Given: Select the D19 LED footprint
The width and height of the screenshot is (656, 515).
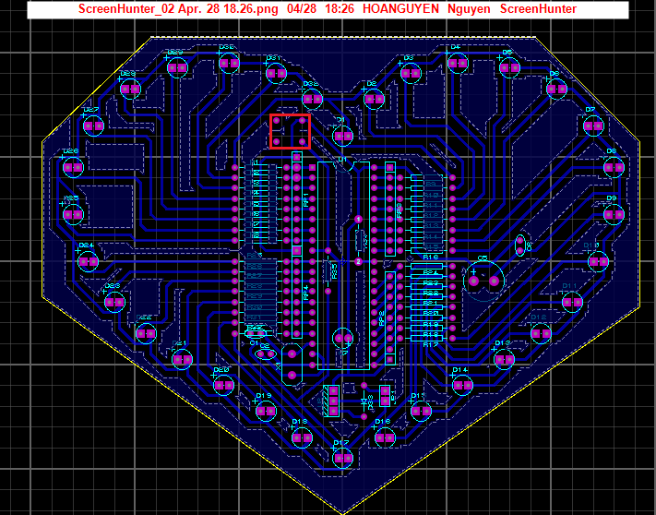Looking at the screenshot, I should (266, 411).
